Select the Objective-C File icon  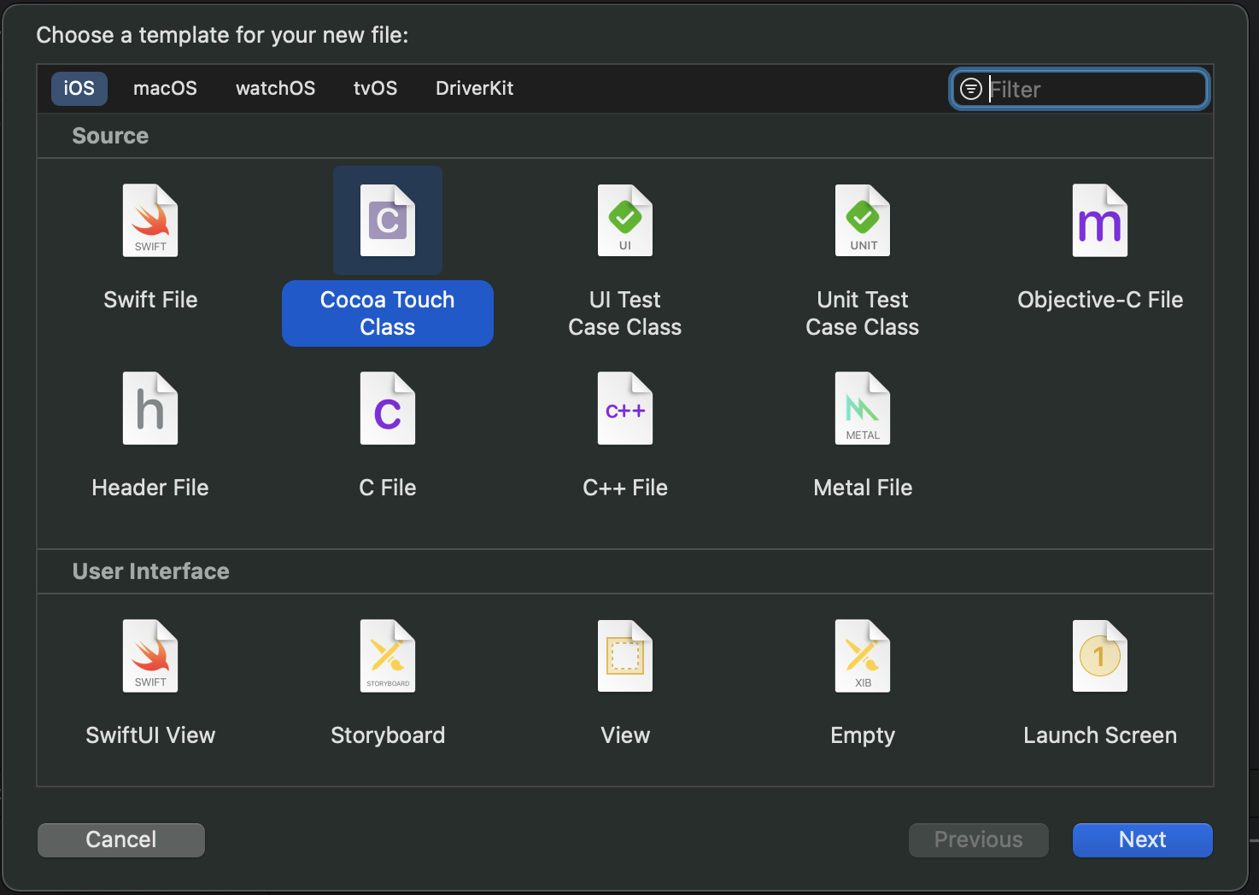1100,220
